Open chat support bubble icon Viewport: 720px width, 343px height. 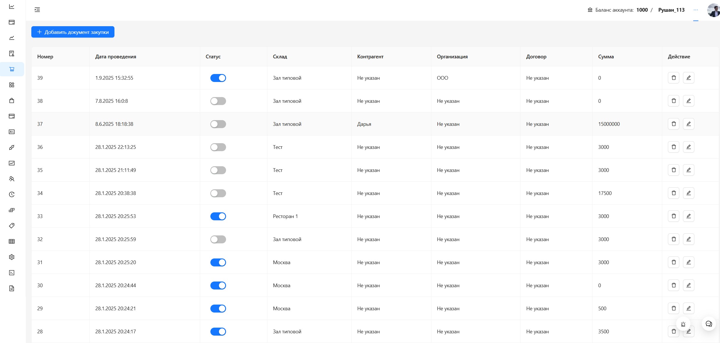point(709,324)
